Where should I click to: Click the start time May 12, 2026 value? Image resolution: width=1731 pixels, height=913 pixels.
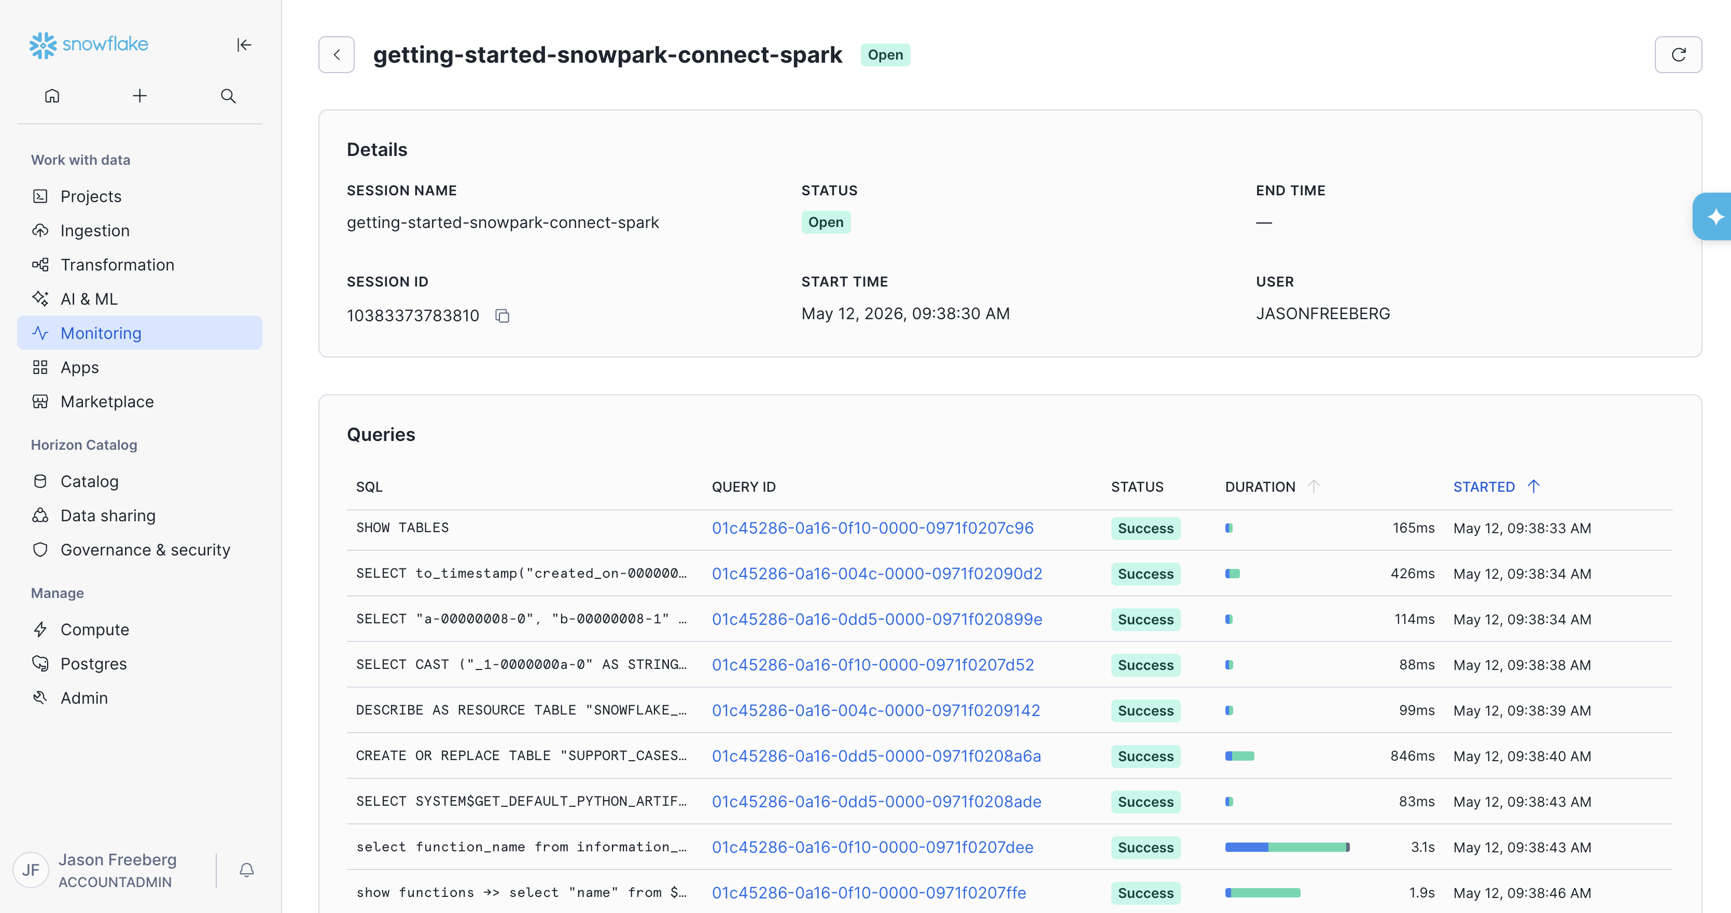[x=905, y=313]
